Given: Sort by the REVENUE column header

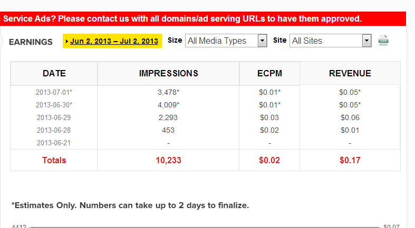Looking at the screenshot, I should click(350, 73).
